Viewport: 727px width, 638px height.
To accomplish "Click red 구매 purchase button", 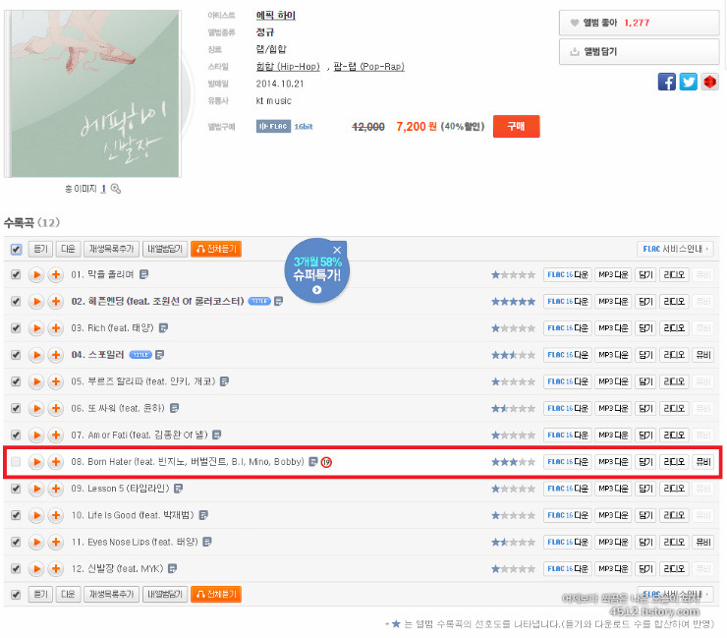I will pos(516,126).
